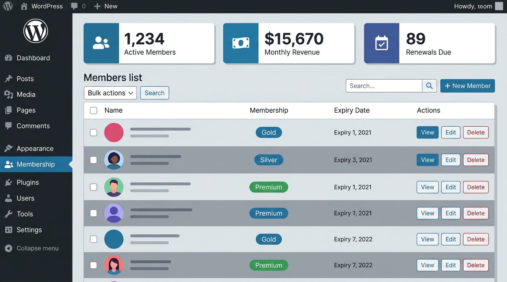Click the New Member button
507x282 pixels.
(x=468, y=86)
